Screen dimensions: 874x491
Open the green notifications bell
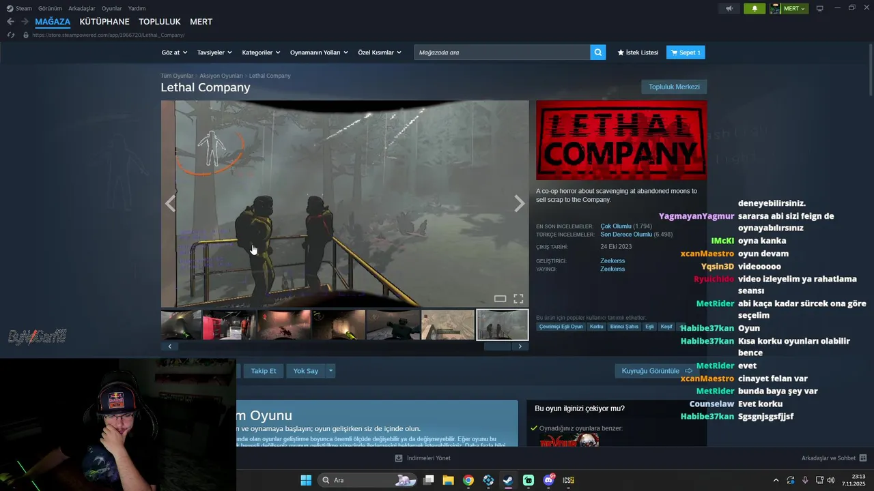click(755, 8)
